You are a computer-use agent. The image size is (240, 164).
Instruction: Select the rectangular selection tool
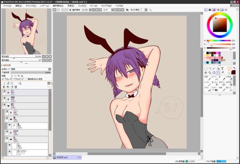point(206,69)
